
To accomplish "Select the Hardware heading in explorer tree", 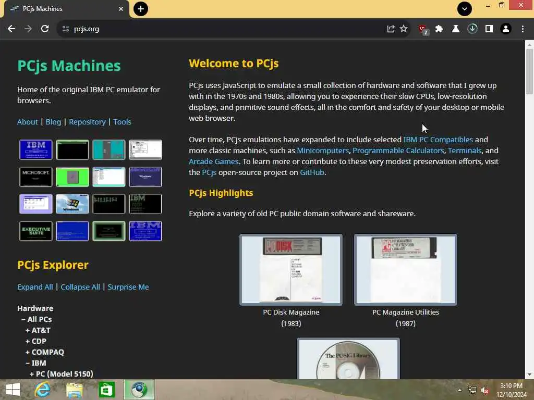I will point(35,308).
